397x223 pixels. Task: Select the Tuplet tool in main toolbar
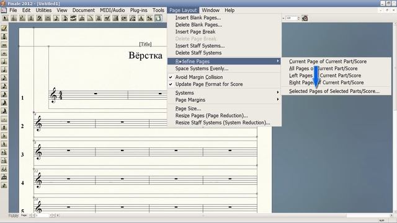click(x=81, y=18)
